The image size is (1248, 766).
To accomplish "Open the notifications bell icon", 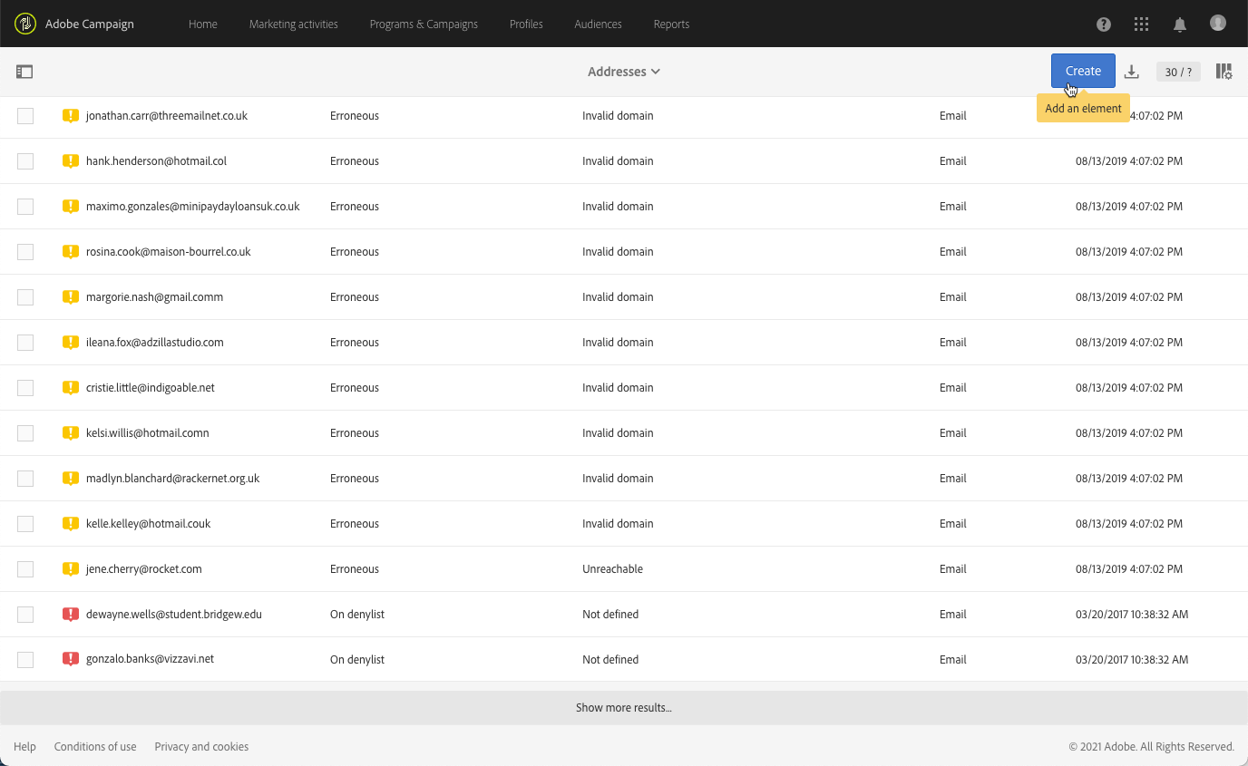I will [x=1180, y=24].
